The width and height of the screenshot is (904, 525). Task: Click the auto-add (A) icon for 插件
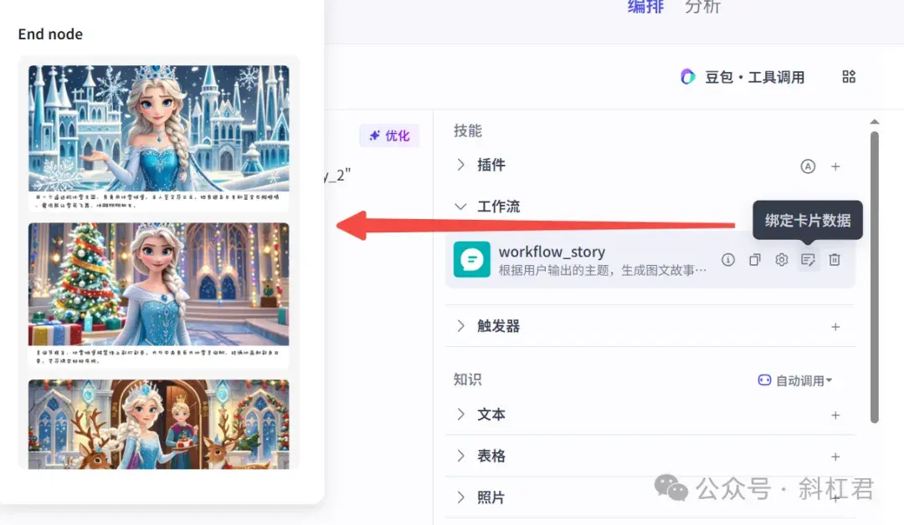808,166
